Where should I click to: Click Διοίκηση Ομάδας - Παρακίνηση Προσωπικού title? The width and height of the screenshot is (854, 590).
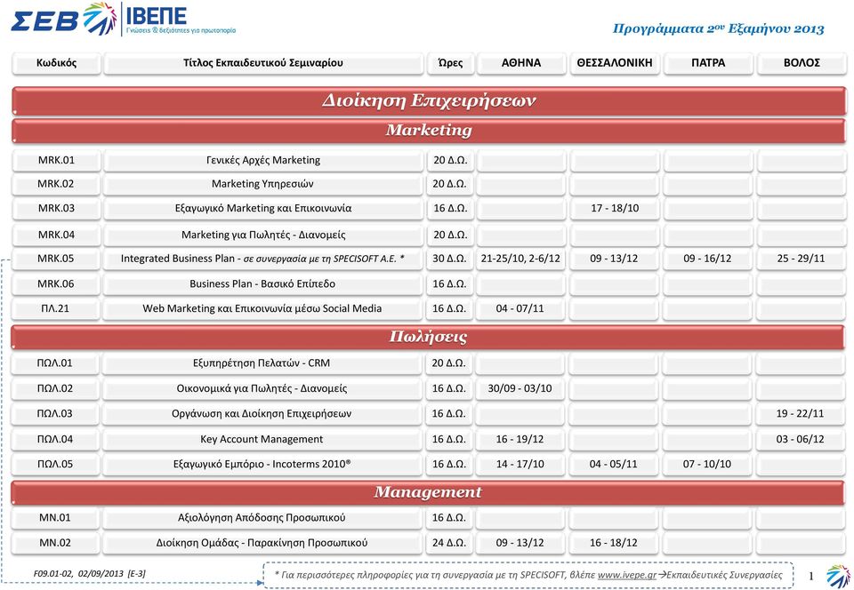click(262, 543)
